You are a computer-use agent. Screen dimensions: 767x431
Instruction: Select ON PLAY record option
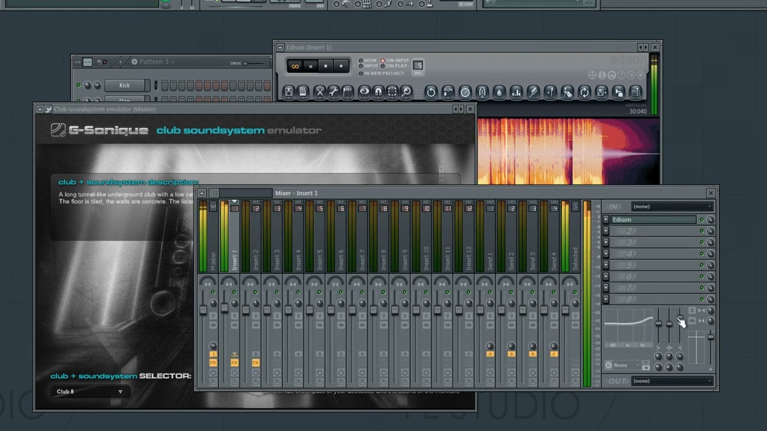point(394,66)
